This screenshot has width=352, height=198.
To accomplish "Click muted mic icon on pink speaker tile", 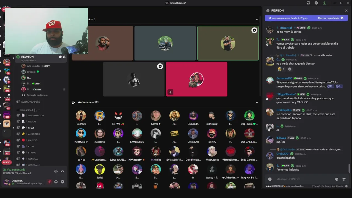I will point(170,92).
